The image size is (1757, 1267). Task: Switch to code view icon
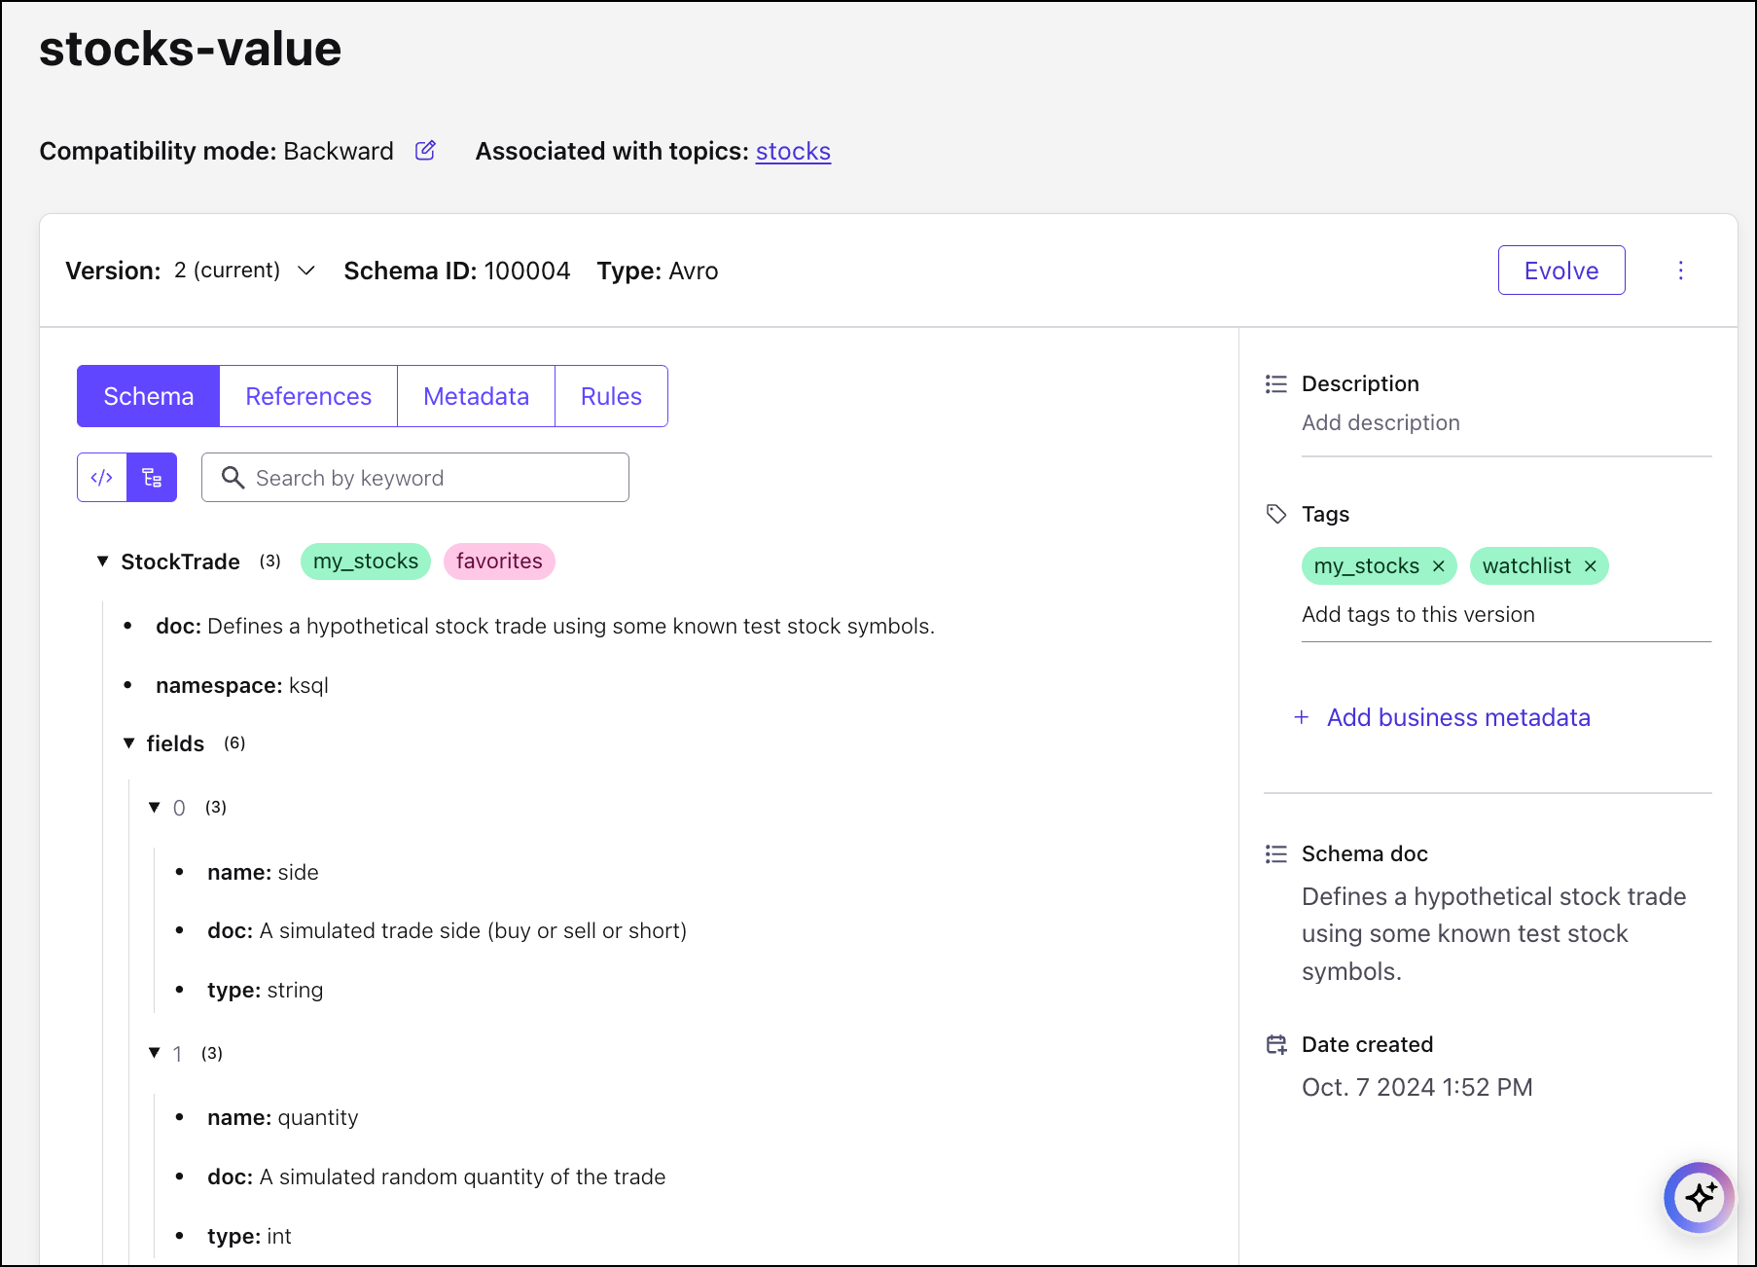(102, 478)
